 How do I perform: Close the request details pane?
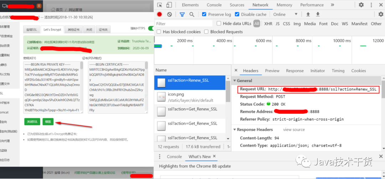point(236,70)
